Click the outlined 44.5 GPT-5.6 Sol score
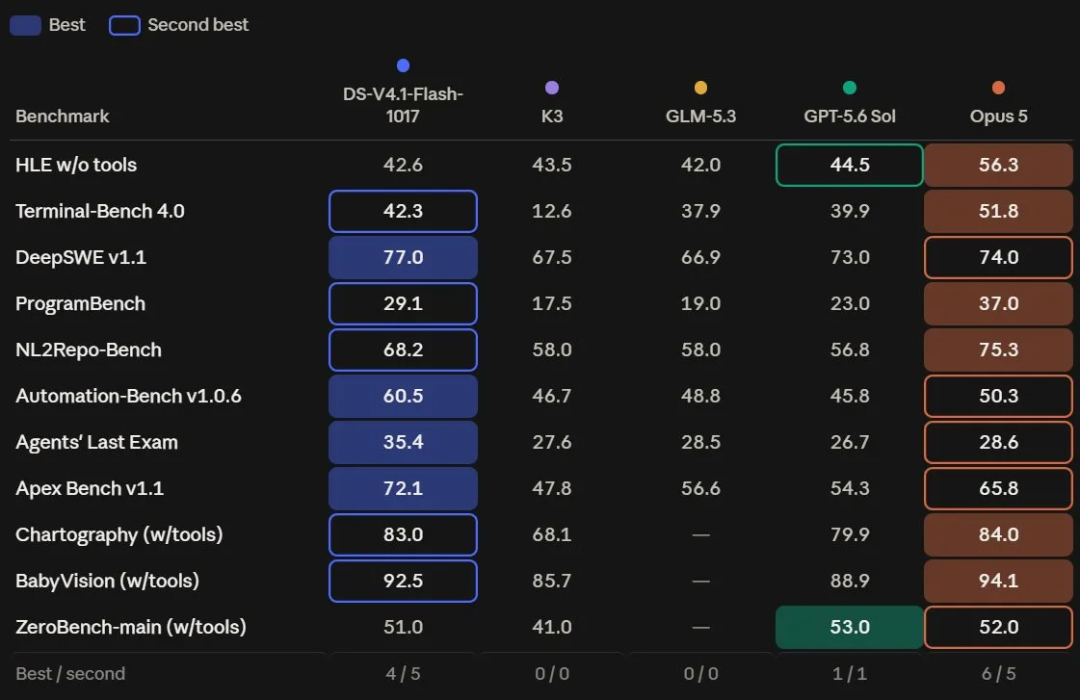The width and height of the screenshot is (1080, 700). [x=850, y=165]
